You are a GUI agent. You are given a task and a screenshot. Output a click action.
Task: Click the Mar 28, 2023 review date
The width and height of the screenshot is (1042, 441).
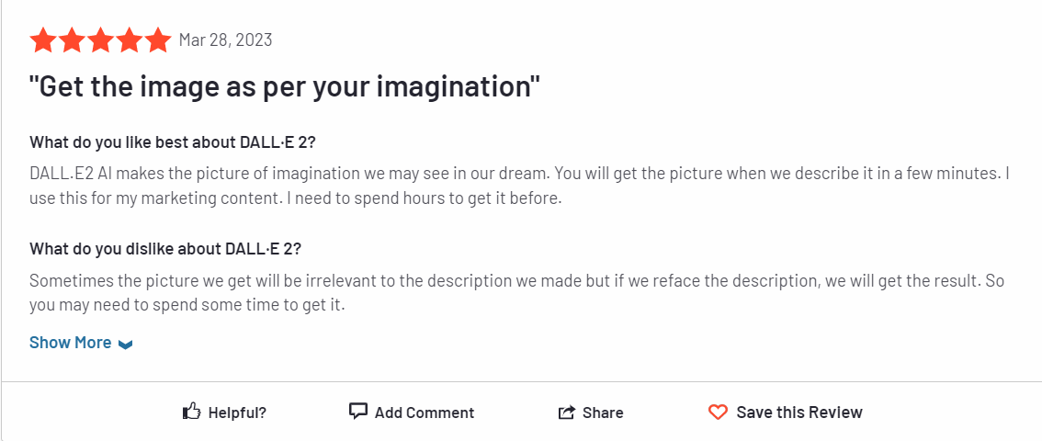(225, 40)
